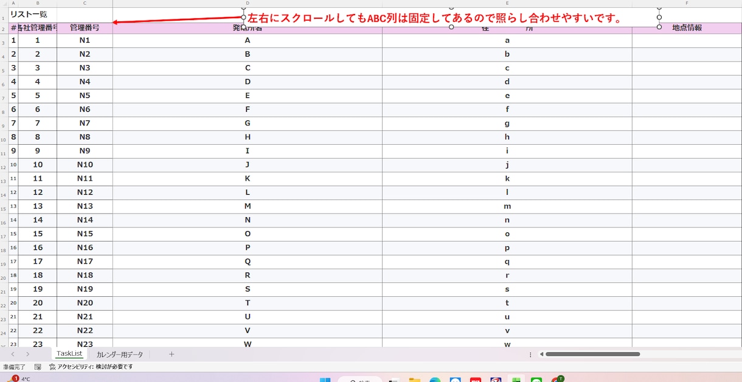
Task: Select the column B cell in the N17 row
Action: (38, 262)
